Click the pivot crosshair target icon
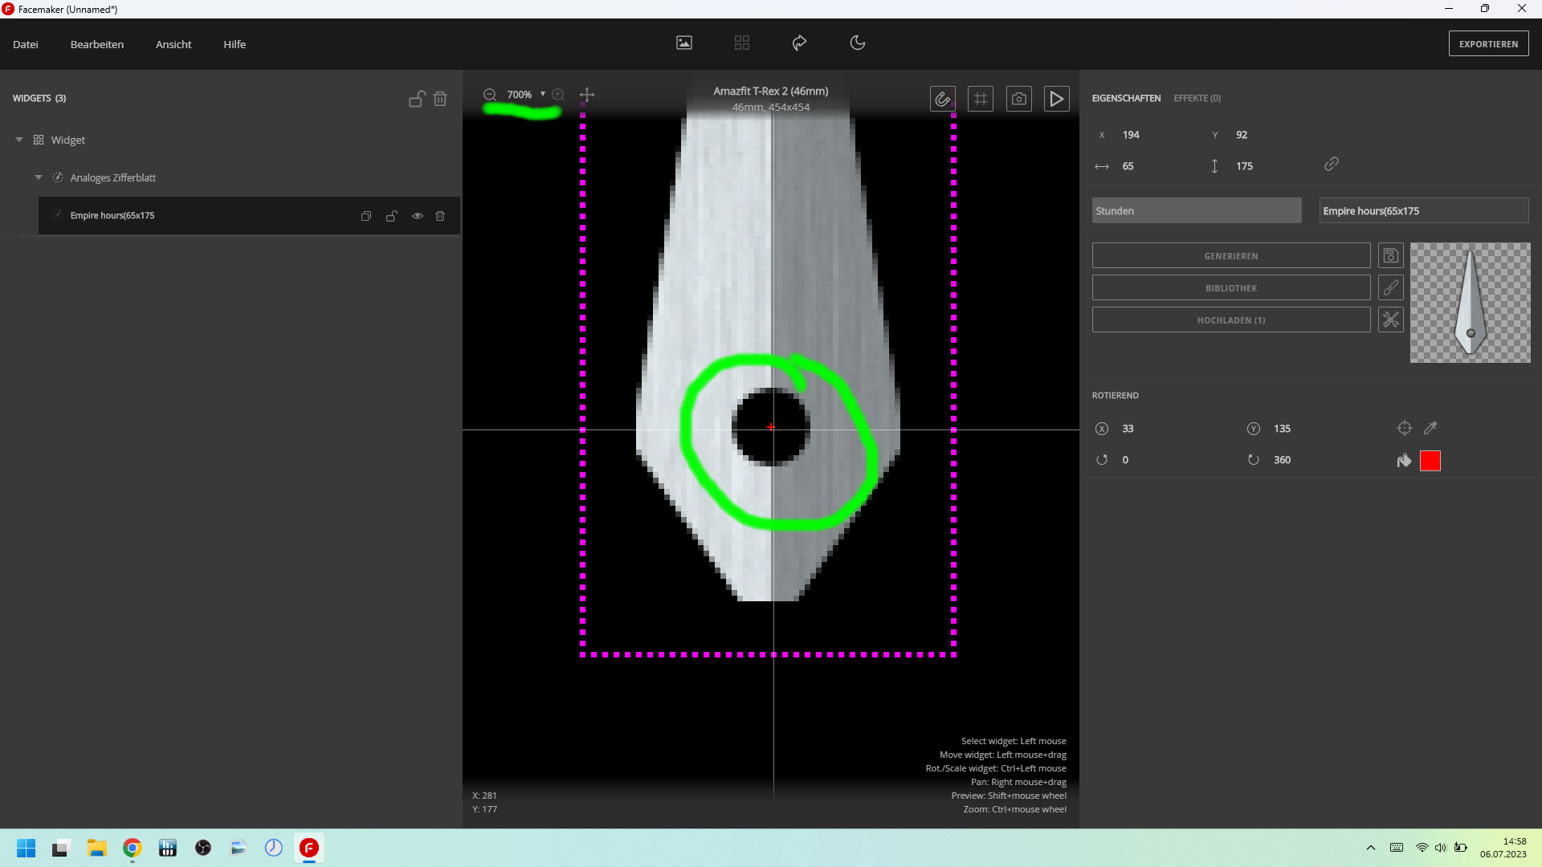This screenshot has height=867, width=1542. (1404, 428)
